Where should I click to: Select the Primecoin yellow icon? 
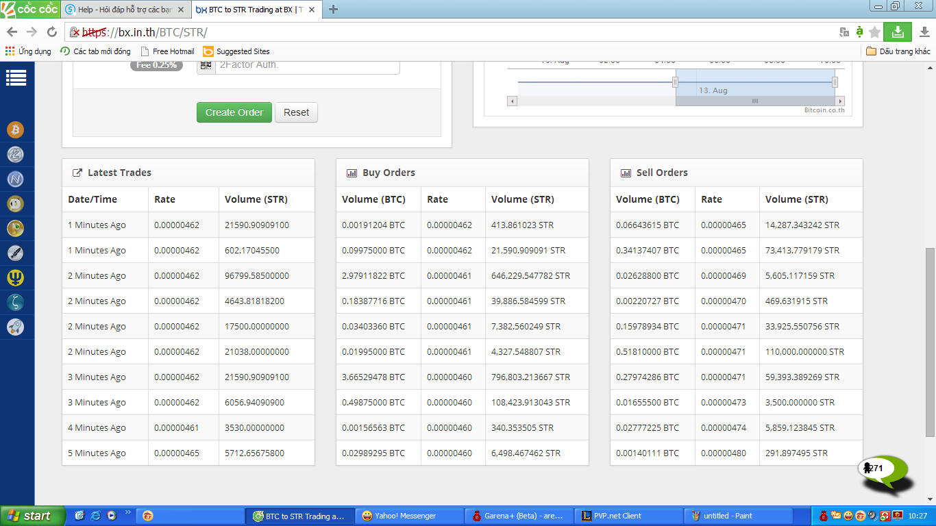(x=15, y=278)
